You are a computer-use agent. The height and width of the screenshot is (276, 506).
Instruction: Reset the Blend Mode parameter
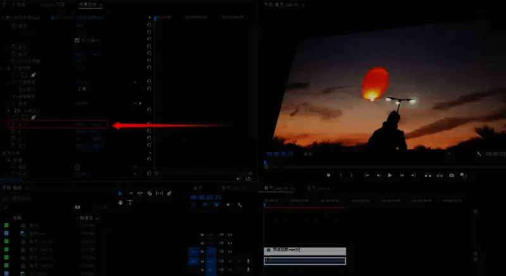pos(149,89)
